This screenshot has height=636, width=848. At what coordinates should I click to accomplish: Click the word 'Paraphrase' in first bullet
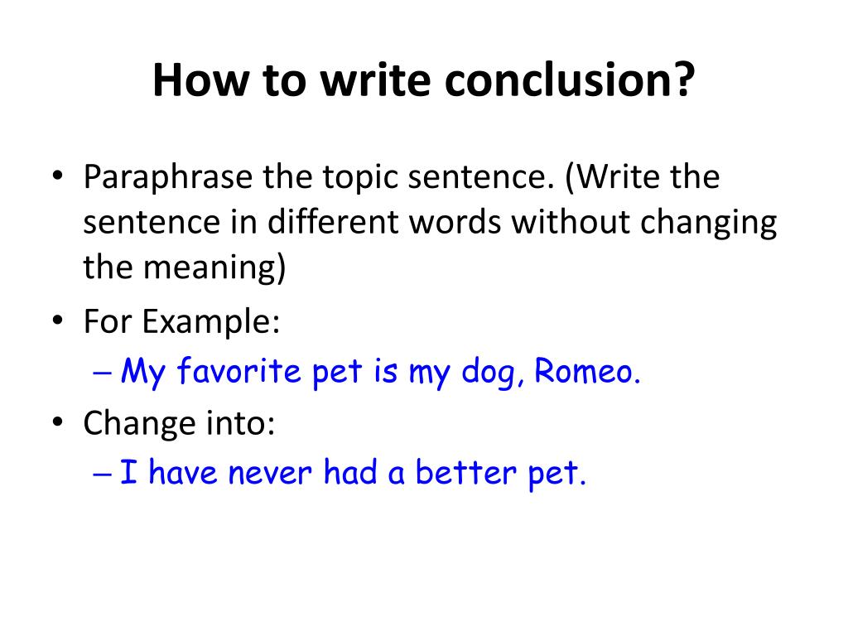[x=167, y=179]
